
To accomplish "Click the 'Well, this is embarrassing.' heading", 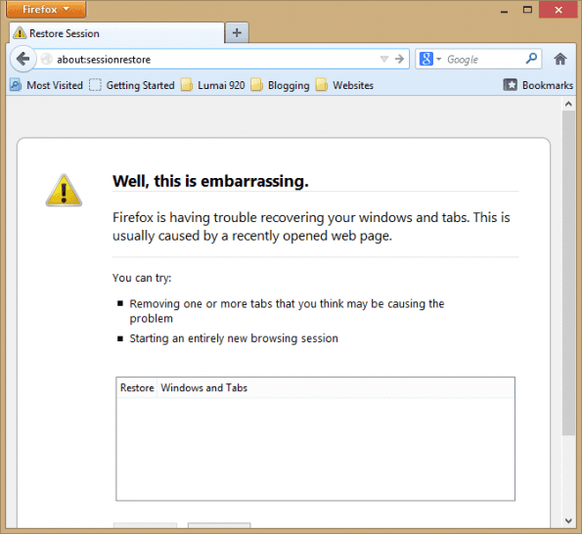I will tap(210, 181).
